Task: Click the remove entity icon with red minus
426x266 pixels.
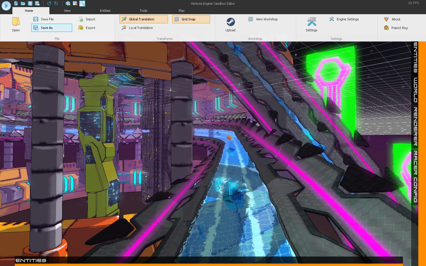Action: coord(75,4)
